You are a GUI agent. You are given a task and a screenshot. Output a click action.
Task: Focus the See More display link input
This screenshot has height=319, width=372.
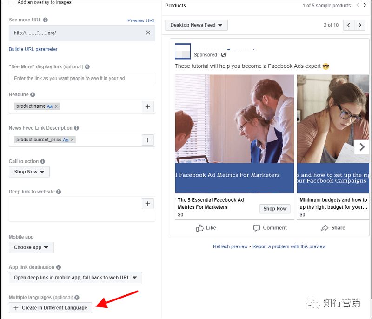(82, 79)
